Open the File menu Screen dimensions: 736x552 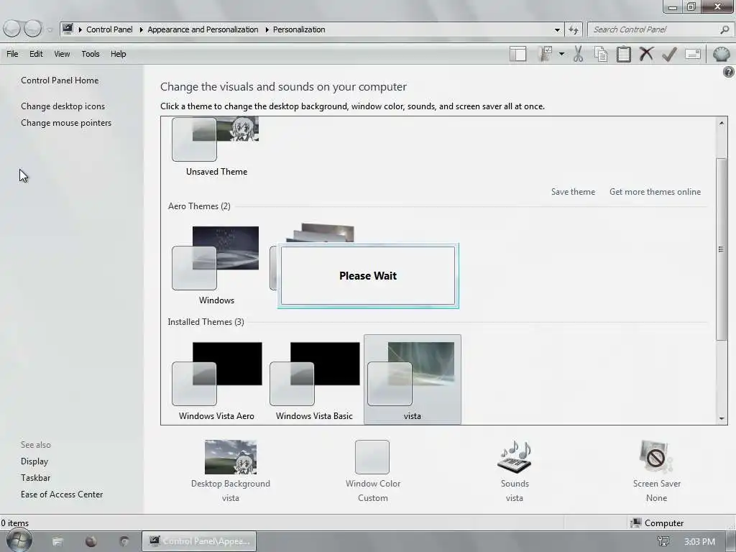click(12, 54)
